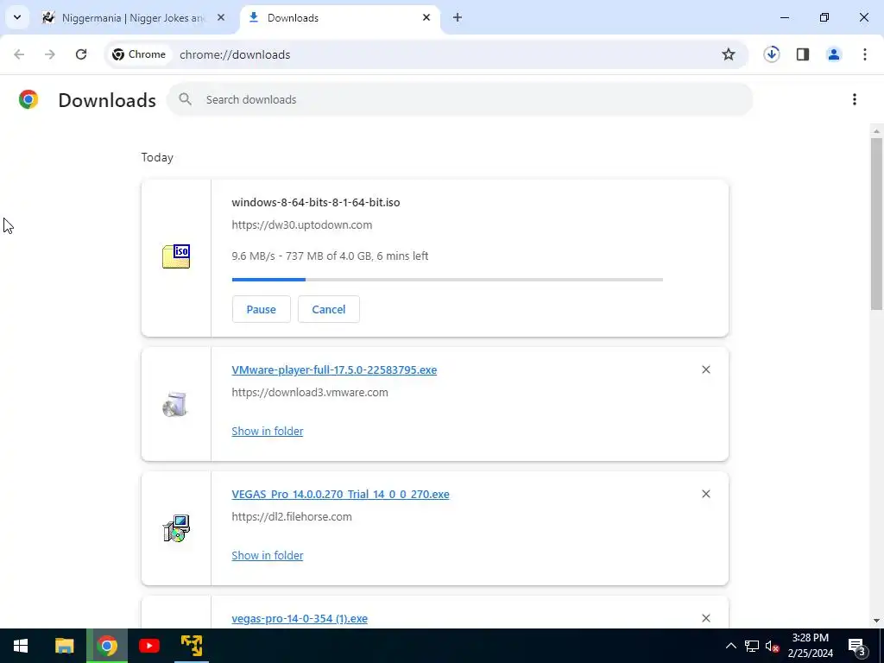Open the Chrome three-dot menu in toolbar

865,54
